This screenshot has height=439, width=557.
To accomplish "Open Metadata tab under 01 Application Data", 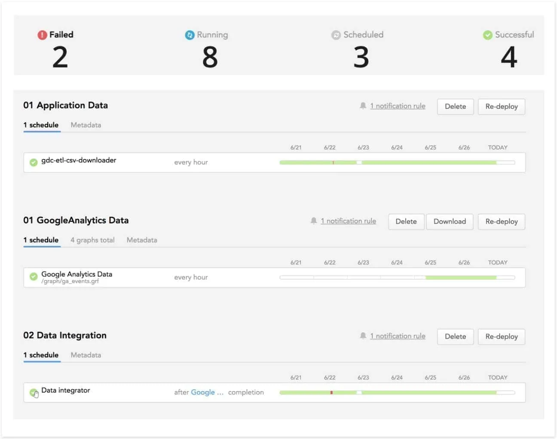I will 86,125.
